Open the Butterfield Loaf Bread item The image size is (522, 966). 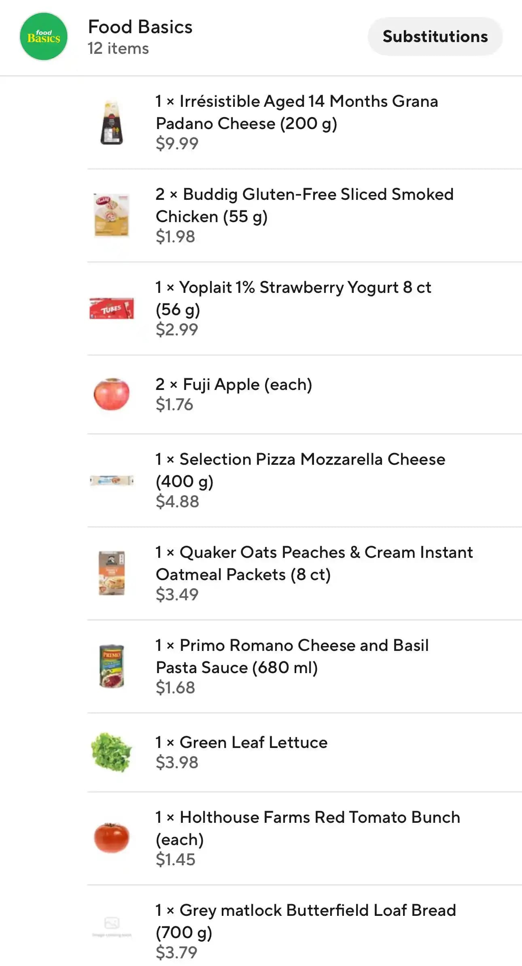[306, 921]
